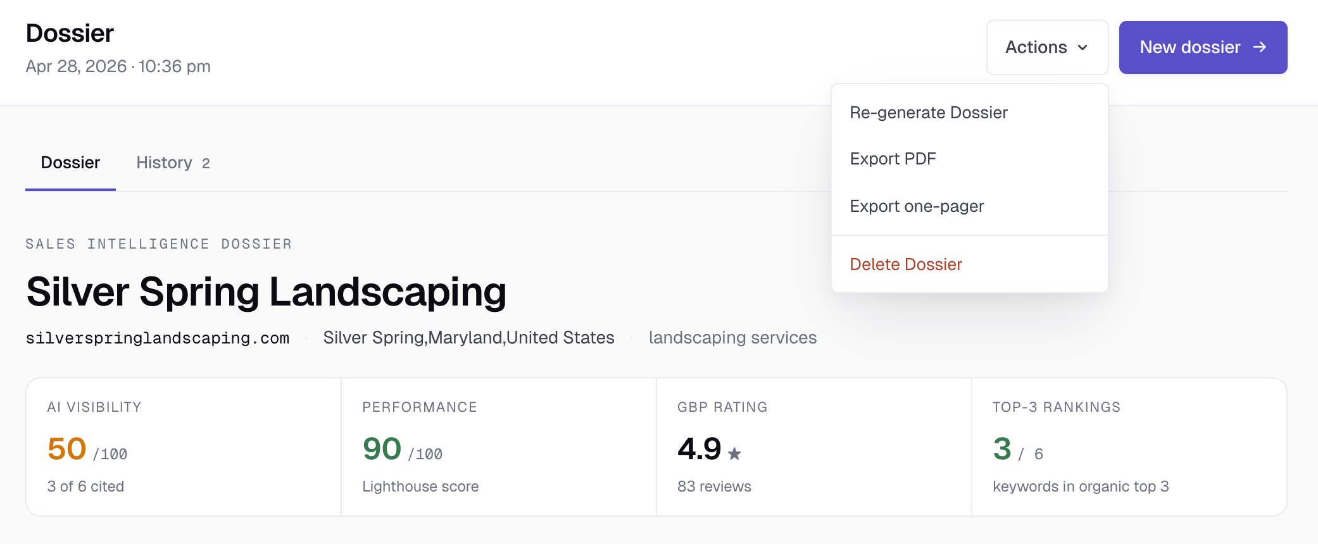Click the Silver Spring, Maryland location text
This screenshot has width=1318, height=544.
[468, 338]
